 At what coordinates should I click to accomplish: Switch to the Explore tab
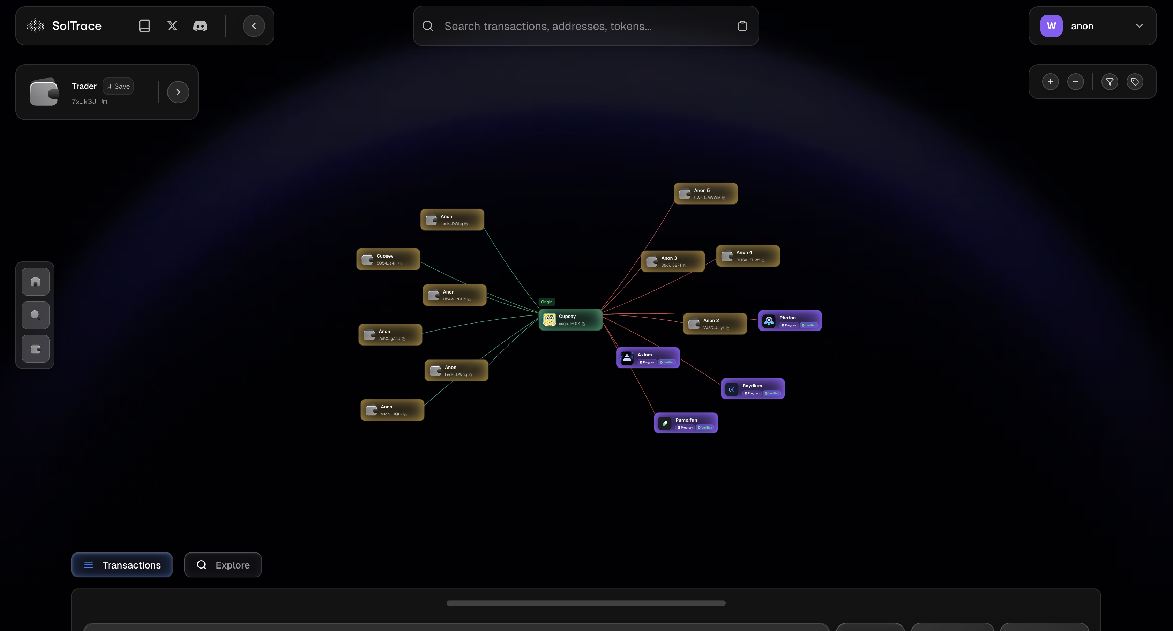coord(223,565)
